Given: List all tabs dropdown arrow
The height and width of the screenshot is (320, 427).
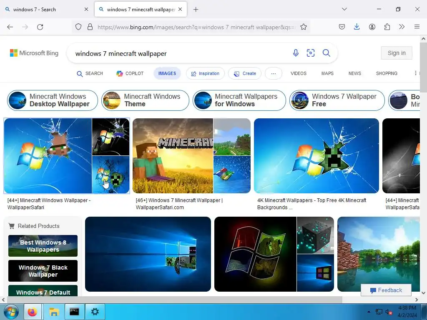Looking at the screenshot, I should point(344,9).
